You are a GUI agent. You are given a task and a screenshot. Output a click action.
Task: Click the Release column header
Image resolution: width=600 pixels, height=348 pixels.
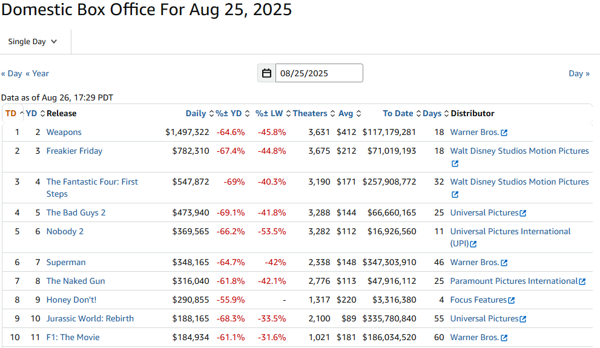coord(61,114)
